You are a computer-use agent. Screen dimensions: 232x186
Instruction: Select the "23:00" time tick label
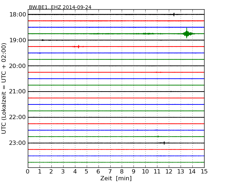click(17, 143)
